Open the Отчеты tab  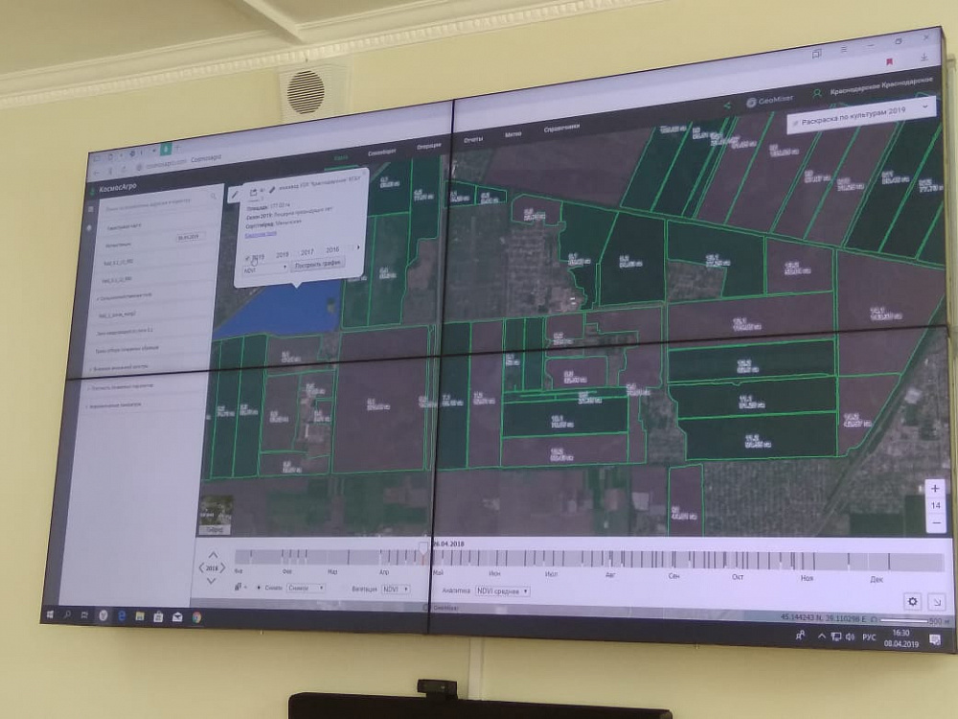coord(473,139)
